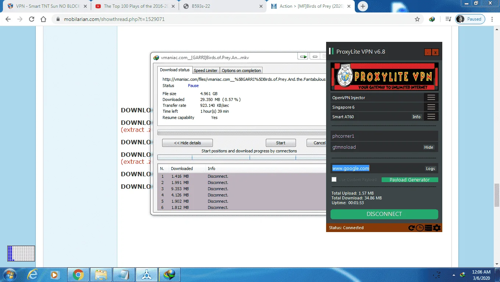Enable the Use Custom Payload checkbox
Image resolution: width=500 pixels, height=282 pixels.
[334, 180]
